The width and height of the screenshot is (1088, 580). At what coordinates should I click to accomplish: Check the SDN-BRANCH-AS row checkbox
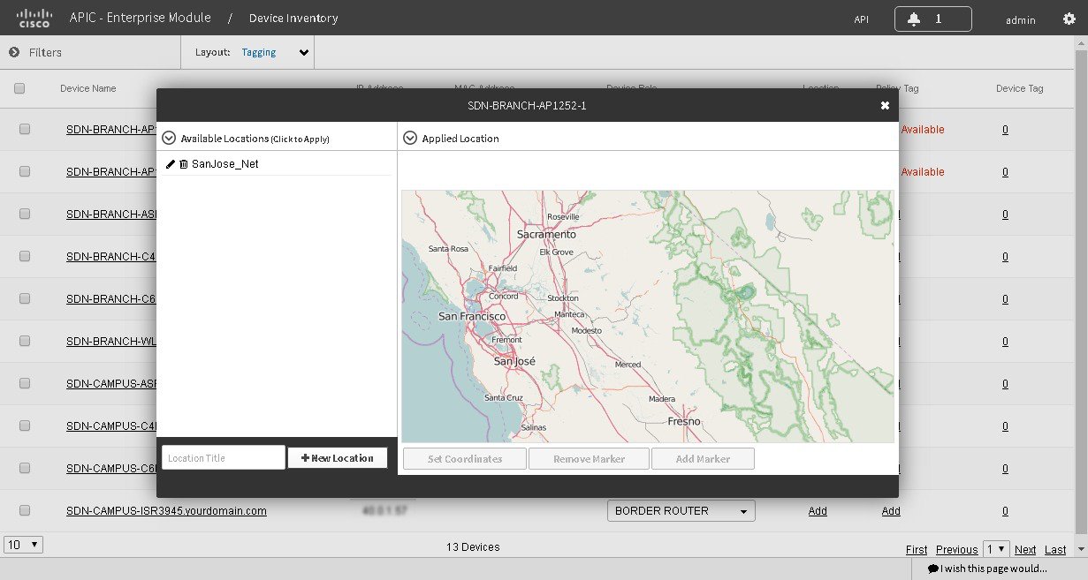[x=25, y=214]
